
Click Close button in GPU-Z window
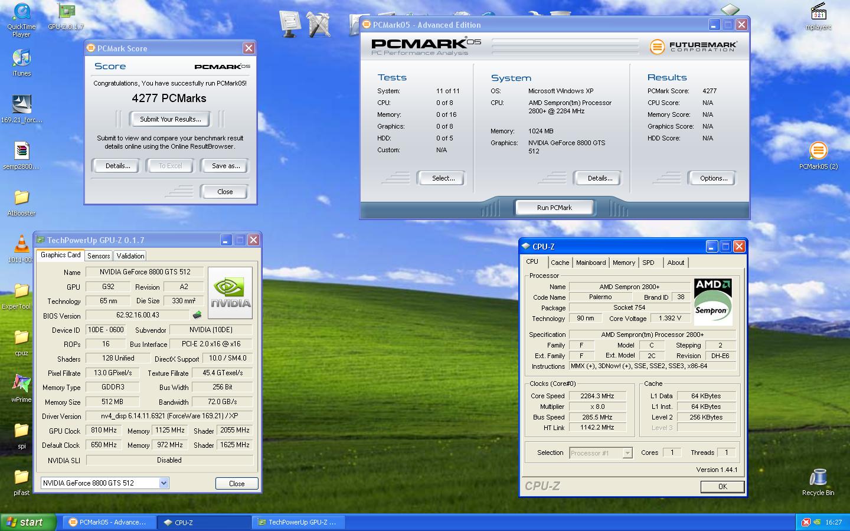(237, 483)
